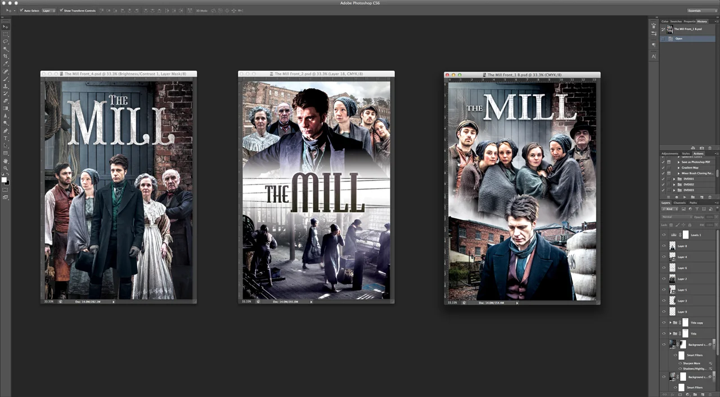Viewport: 720px width, 397px height.
Task: Open the blend mode Normal dropdown
Action: pos(677,217)
